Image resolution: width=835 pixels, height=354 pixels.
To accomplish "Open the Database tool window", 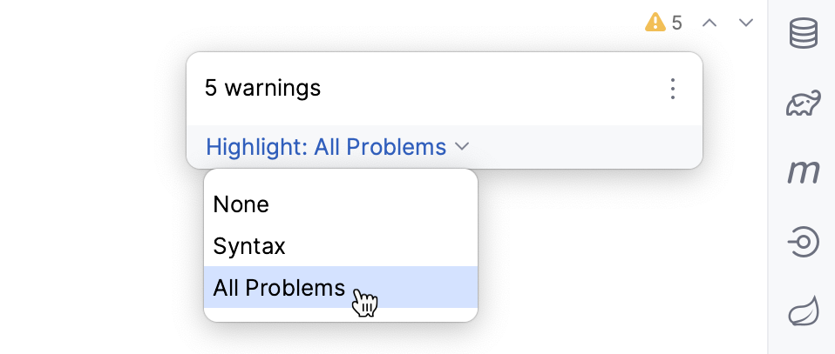I will point(803,34).
